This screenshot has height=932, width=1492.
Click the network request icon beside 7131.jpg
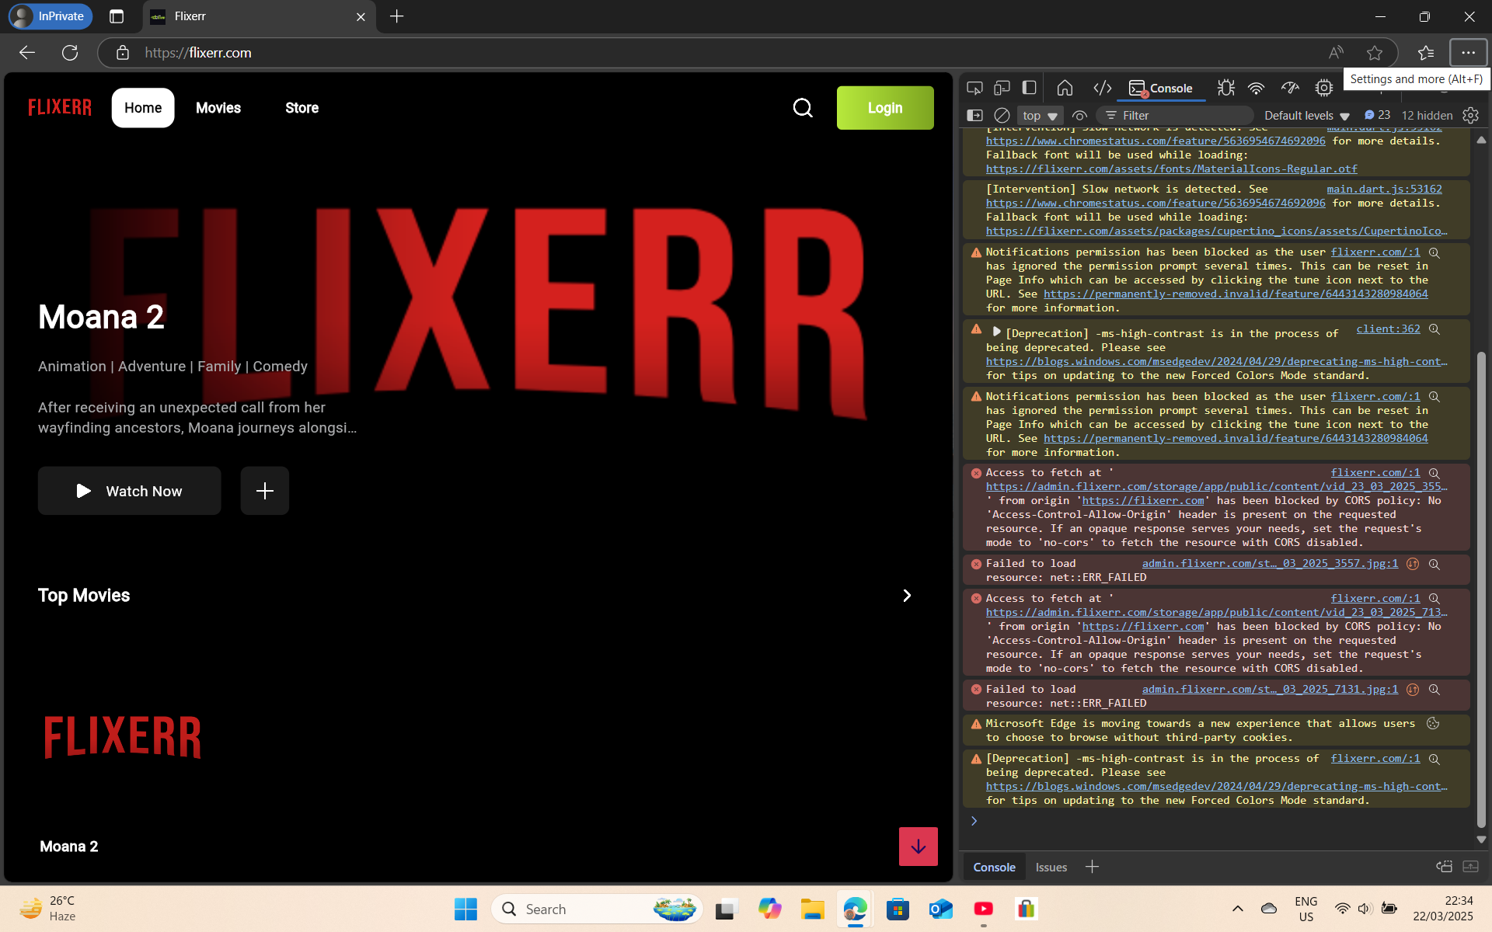(x=1413, y=690)
